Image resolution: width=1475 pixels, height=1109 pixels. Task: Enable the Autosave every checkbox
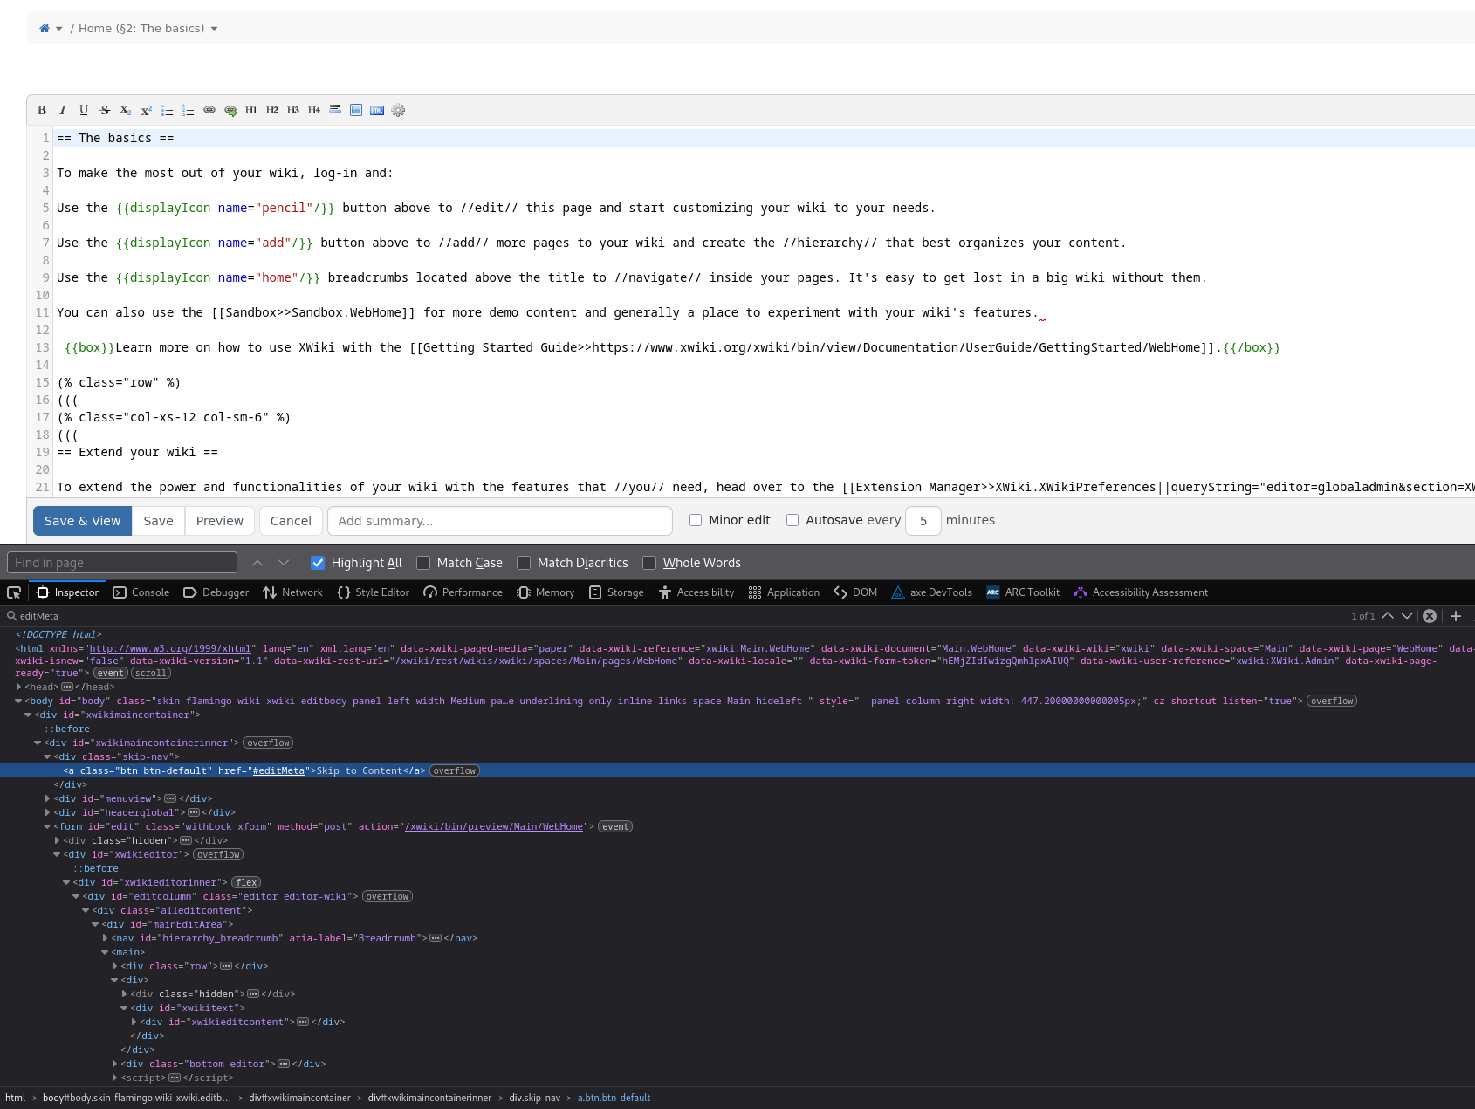point(792,520)
